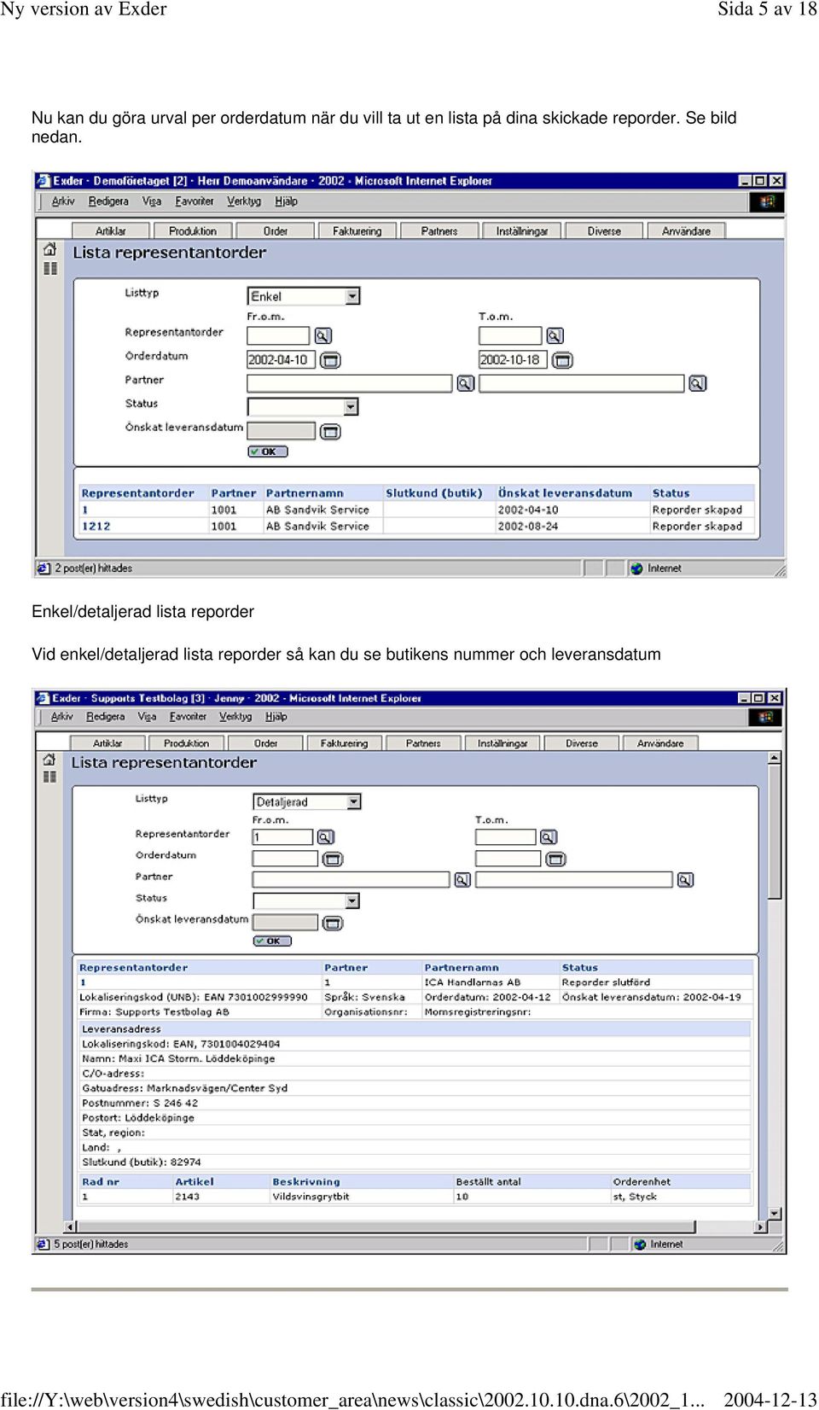Open representantorder 1212 in the results list

pos(96,527)
